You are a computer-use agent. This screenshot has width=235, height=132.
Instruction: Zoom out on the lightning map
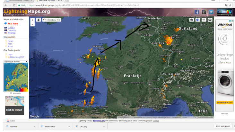pos(32,24)
